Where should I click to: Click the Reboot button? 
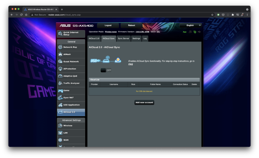pos(132,25)
